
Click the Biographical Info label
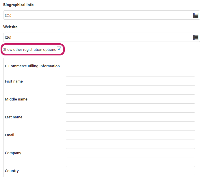[x=19, y=5]
